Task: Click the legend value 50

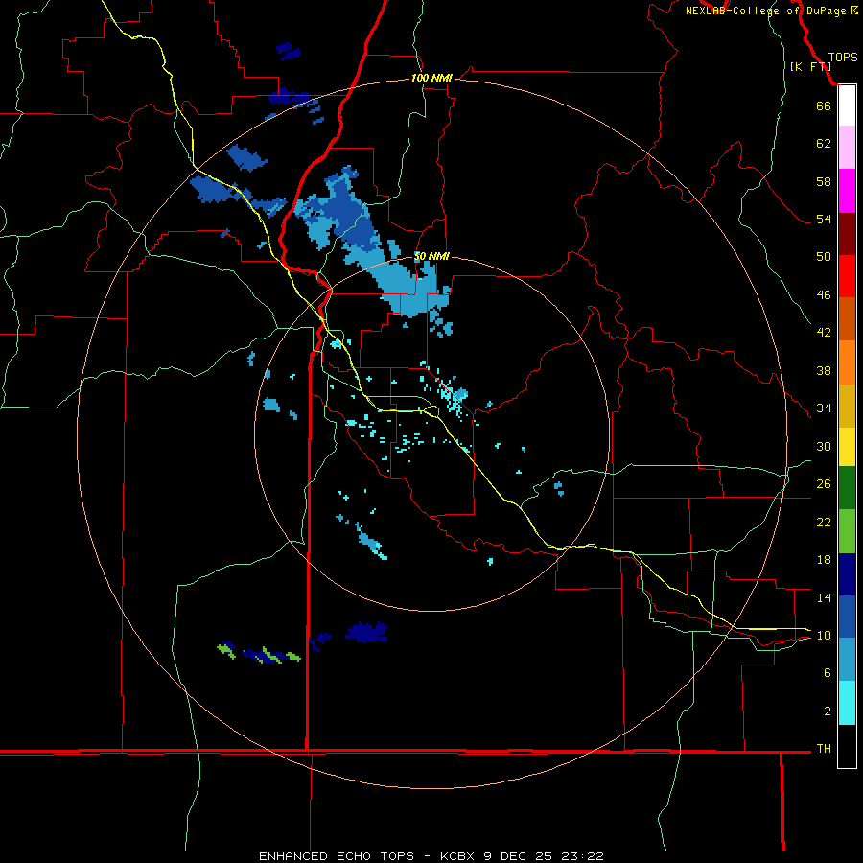Action: pyautogui.click(x=824, y=257)
